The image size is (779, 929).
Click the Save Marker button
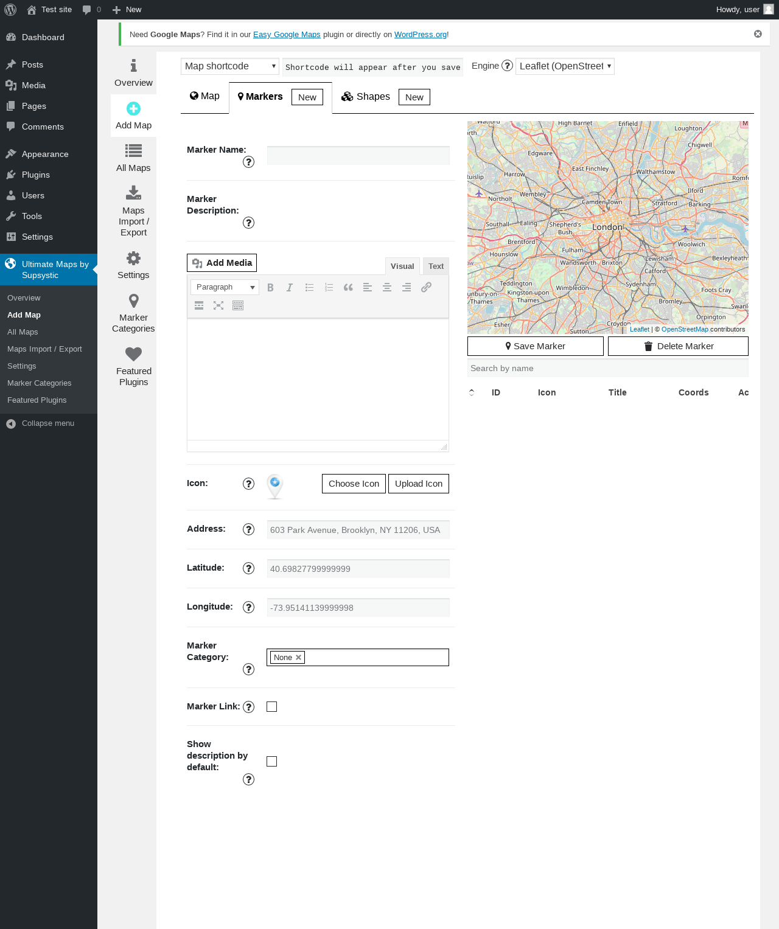pyautogui.click(x=535, y=346)
